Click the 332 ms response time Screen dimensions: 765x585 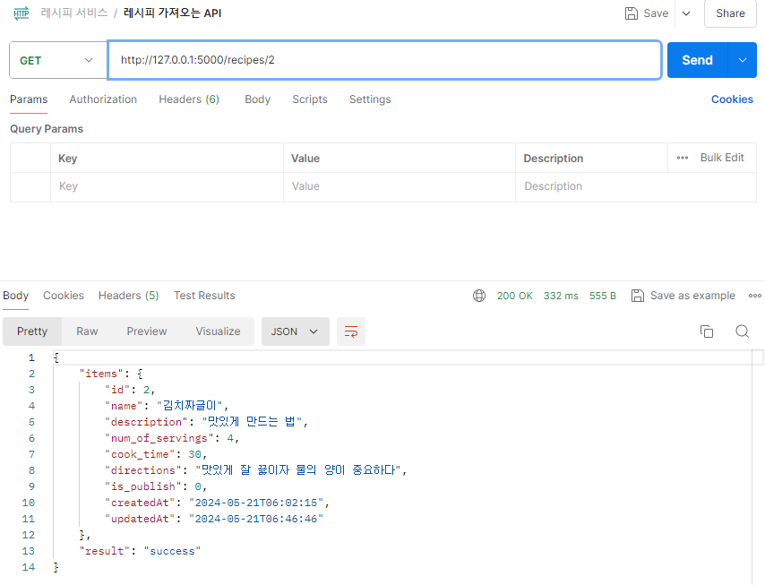pyautogui.click(x=561, y=296)
